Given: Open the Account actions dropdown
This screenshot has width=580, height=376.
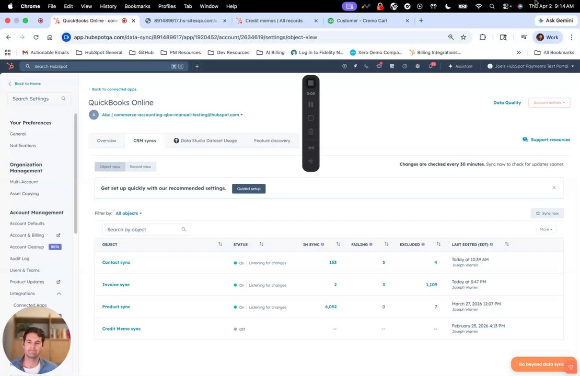Looking at the screenshot, I should [549, 103].
